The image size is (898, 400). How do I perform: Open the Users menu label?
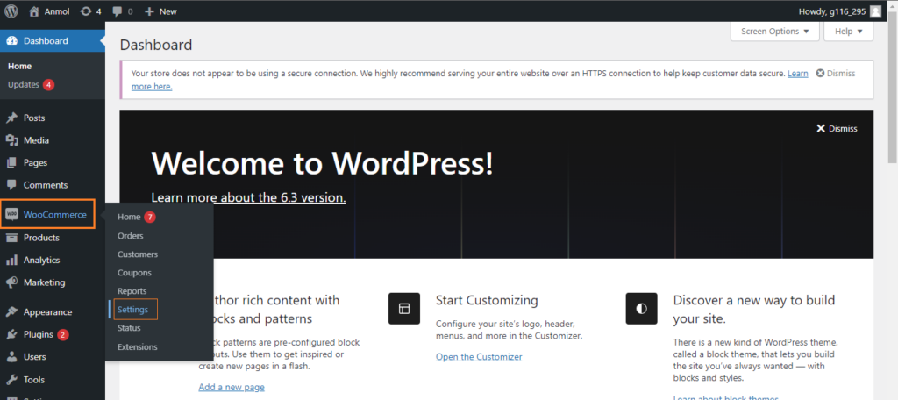point(35,357)
